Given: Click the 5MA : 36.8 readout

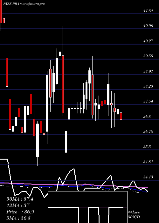Looking at the screenshot, I should 19,218.
